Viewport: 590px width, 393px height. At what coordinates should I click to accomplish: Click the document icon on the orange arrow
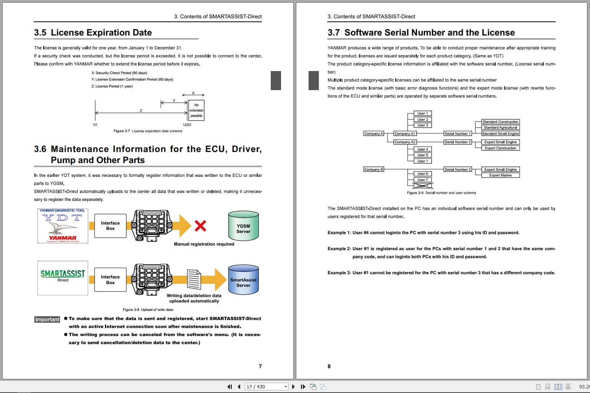[x=194, y=280]
